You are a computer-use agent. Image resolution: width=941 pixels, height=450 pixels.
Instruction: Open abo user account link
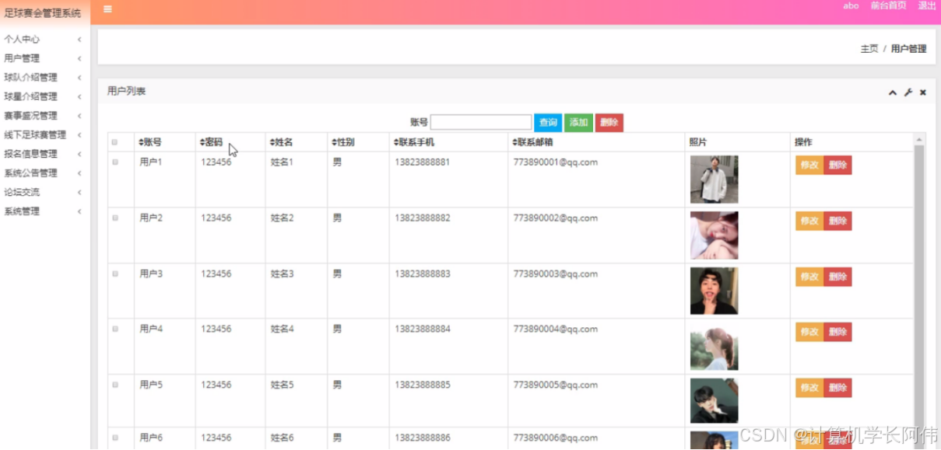click(851, 5)
